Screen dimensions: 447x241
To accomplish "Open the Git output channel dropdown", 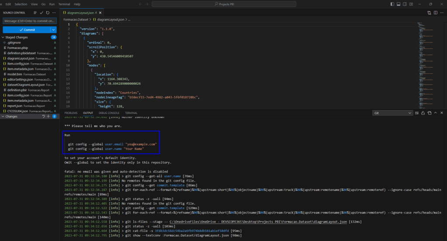I will pyautogui.click(x=392, y=113).
